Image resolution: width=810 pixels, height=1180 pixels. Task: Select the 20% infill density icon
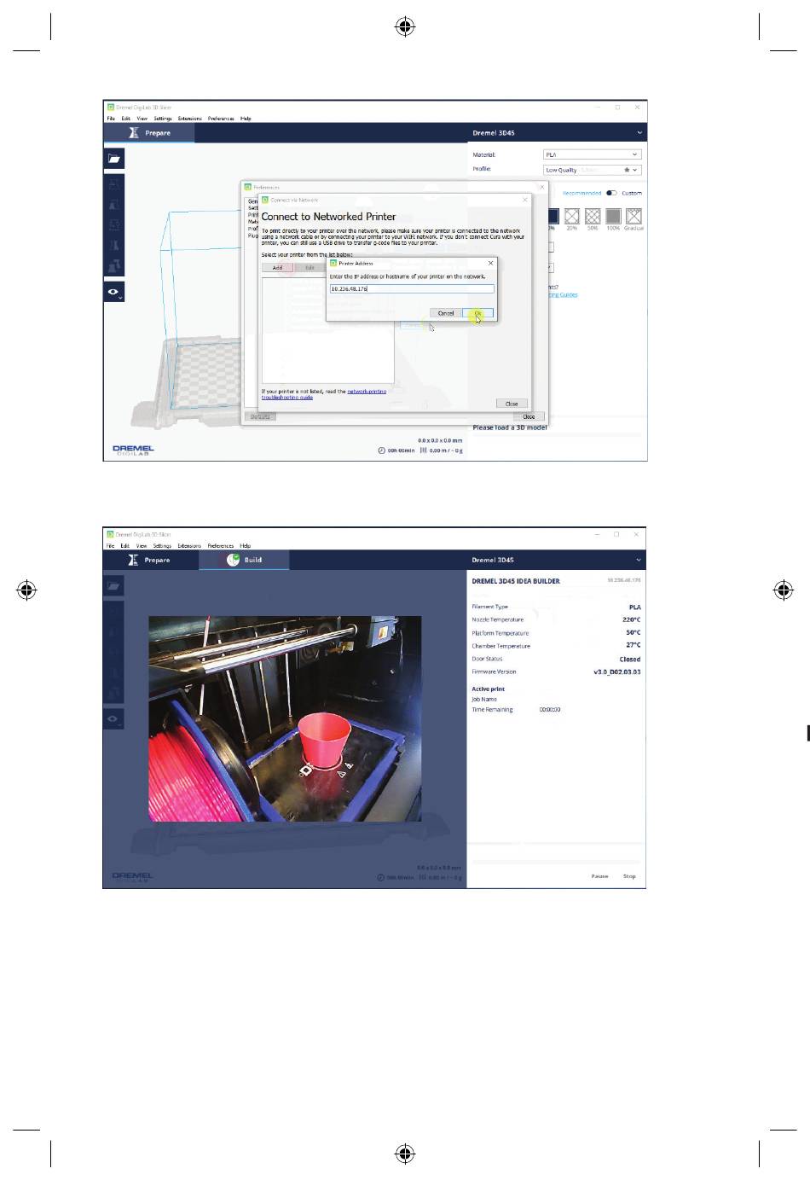coord(571,217)
